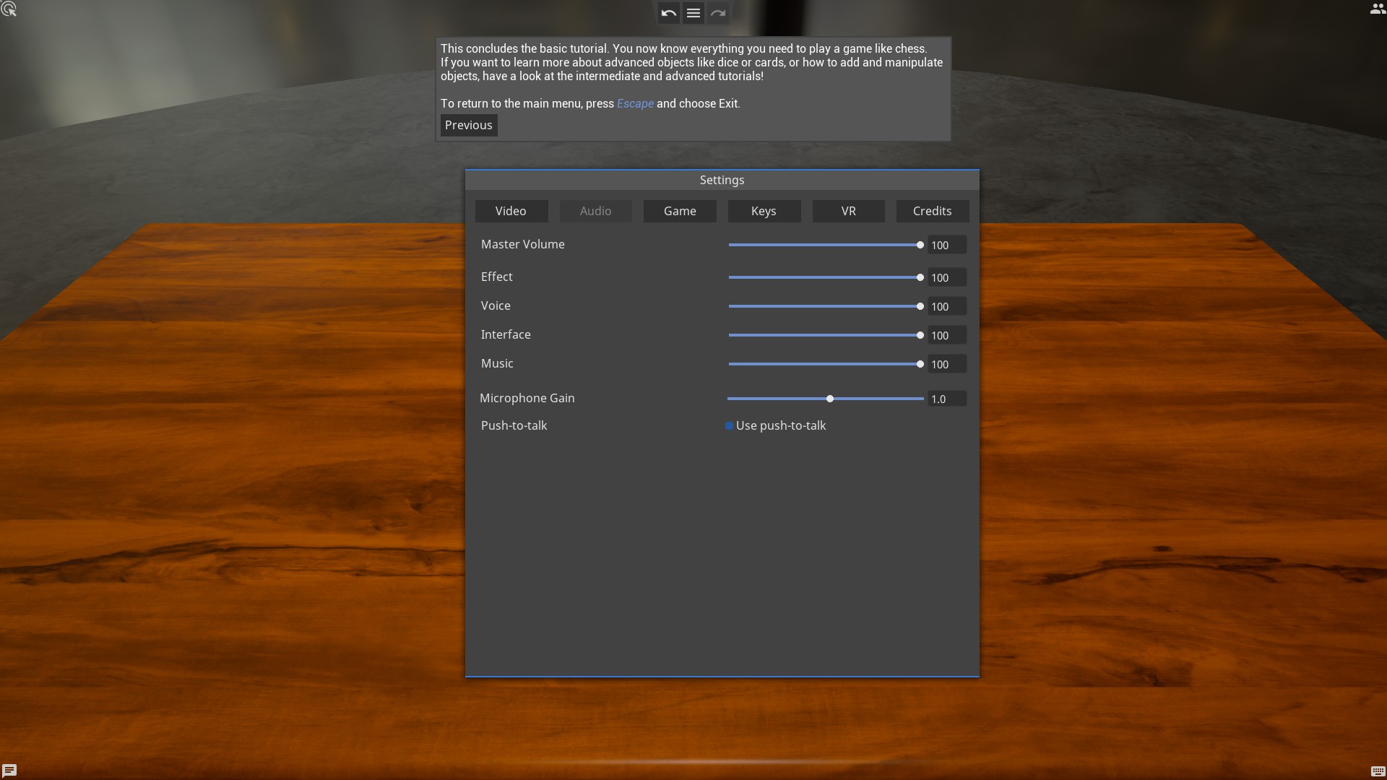Open the hamburger menu icon
The width and height of the screenshot is (1387, 780).
[x=693, y=13]
